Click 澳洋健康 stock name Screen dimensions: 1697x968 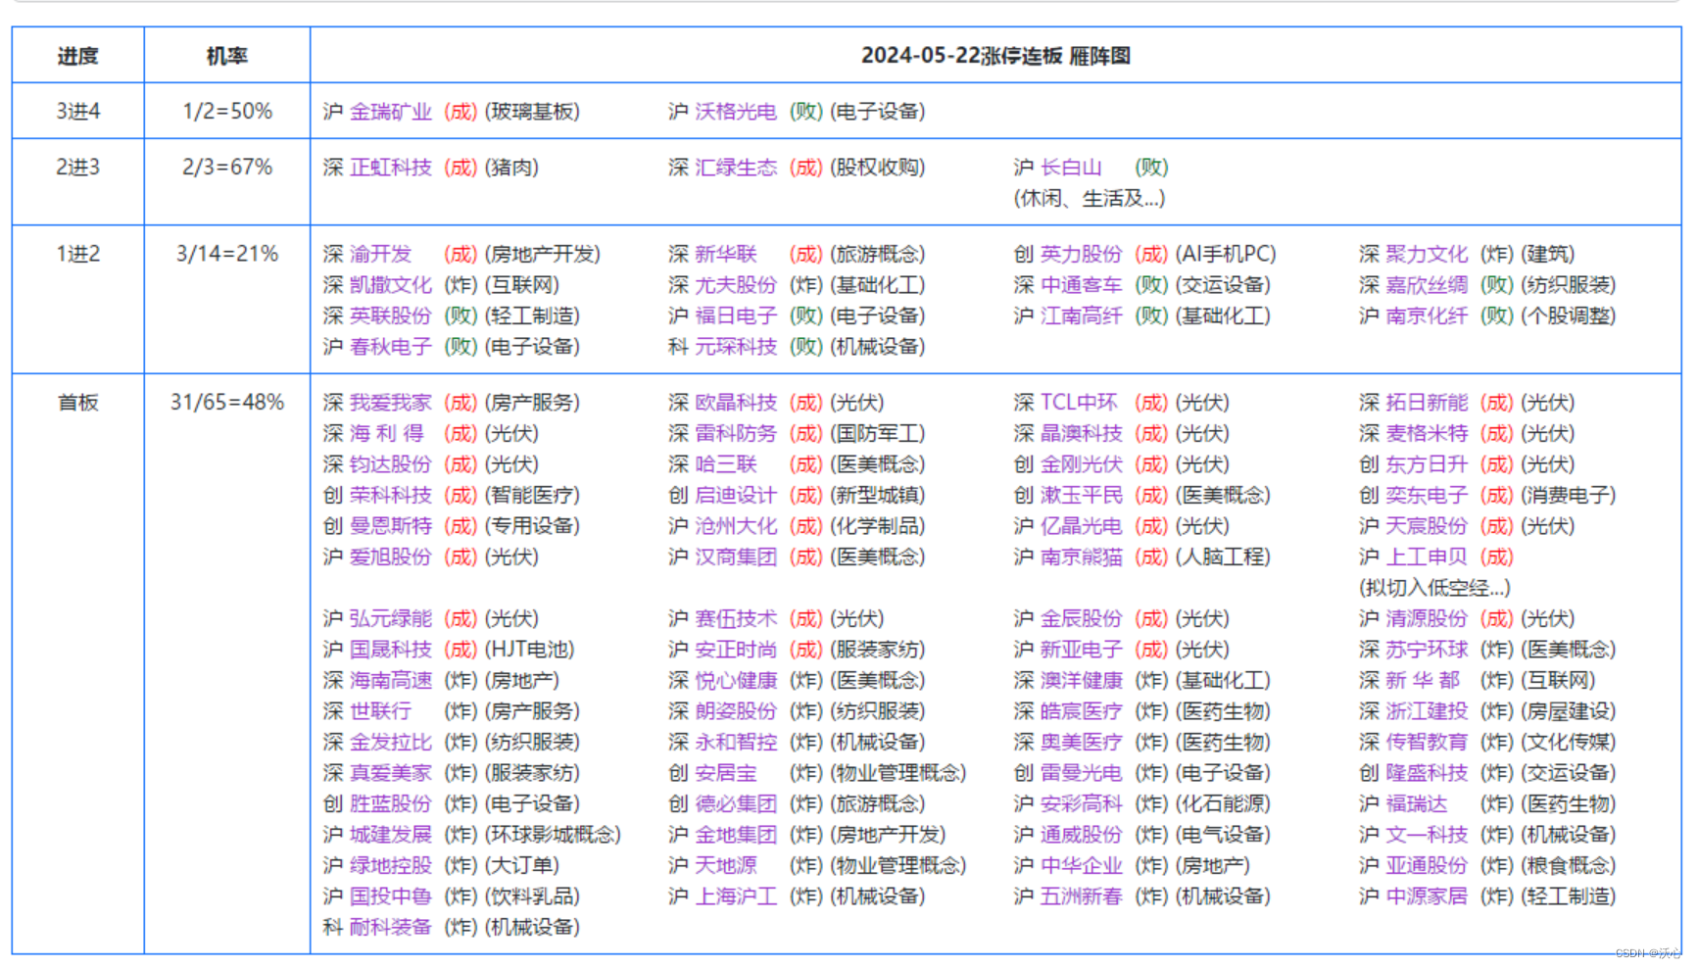coord(1081,681)
